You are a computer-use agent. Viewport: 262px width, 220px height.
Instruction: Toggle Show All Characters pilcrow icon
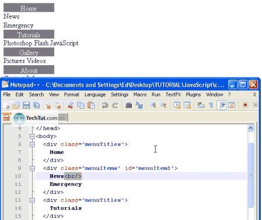(x=211, y=105)
